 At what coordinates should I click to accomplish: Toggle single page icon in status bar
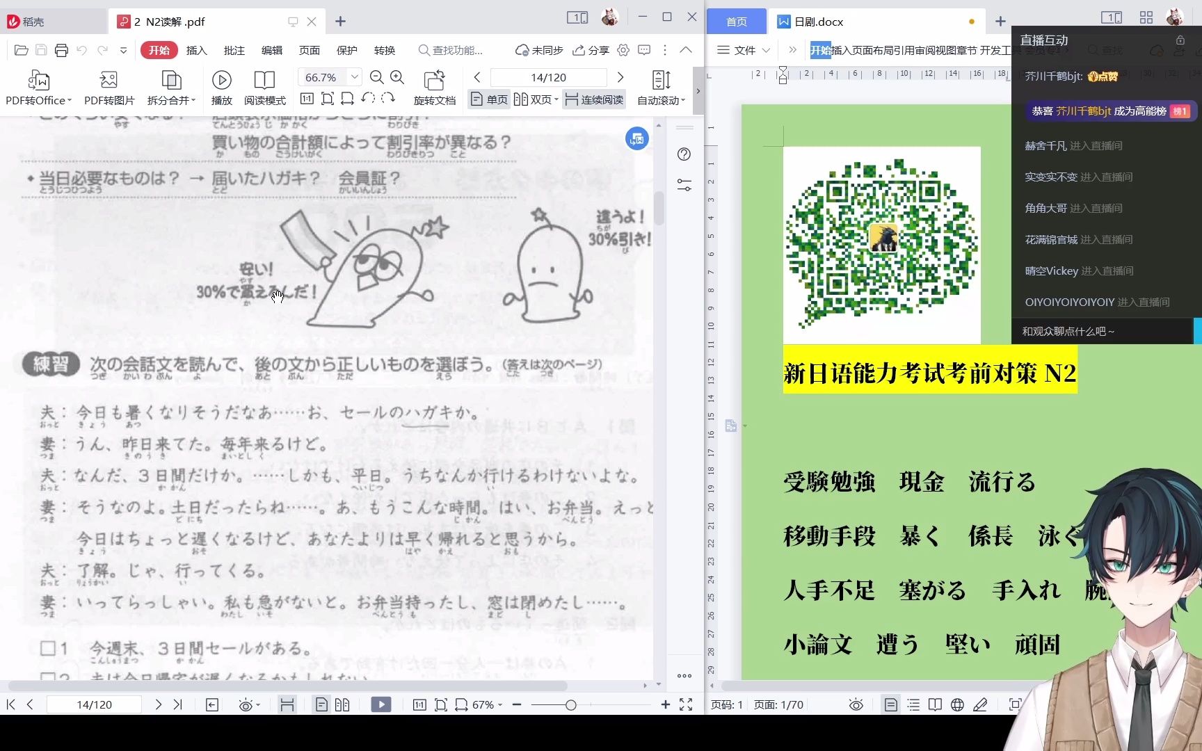click(321, 705)
